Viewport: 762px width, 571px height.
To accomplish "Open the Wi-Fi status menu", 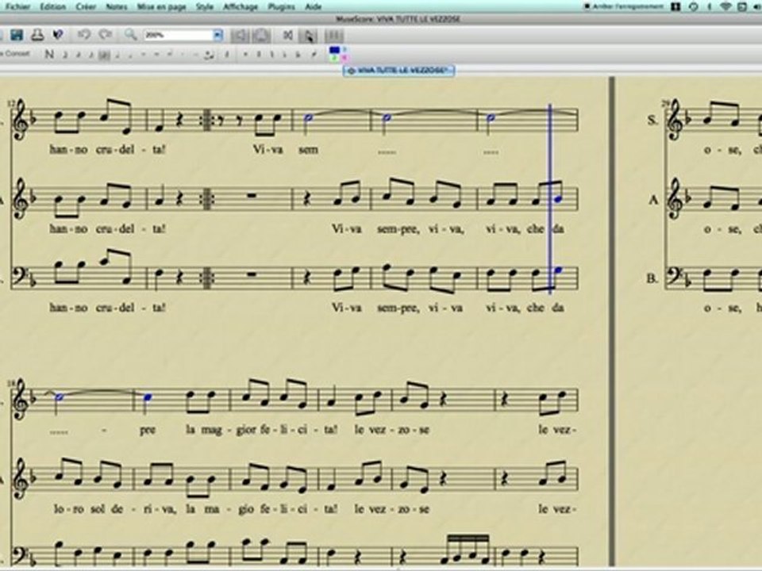I will coord(725,6).
